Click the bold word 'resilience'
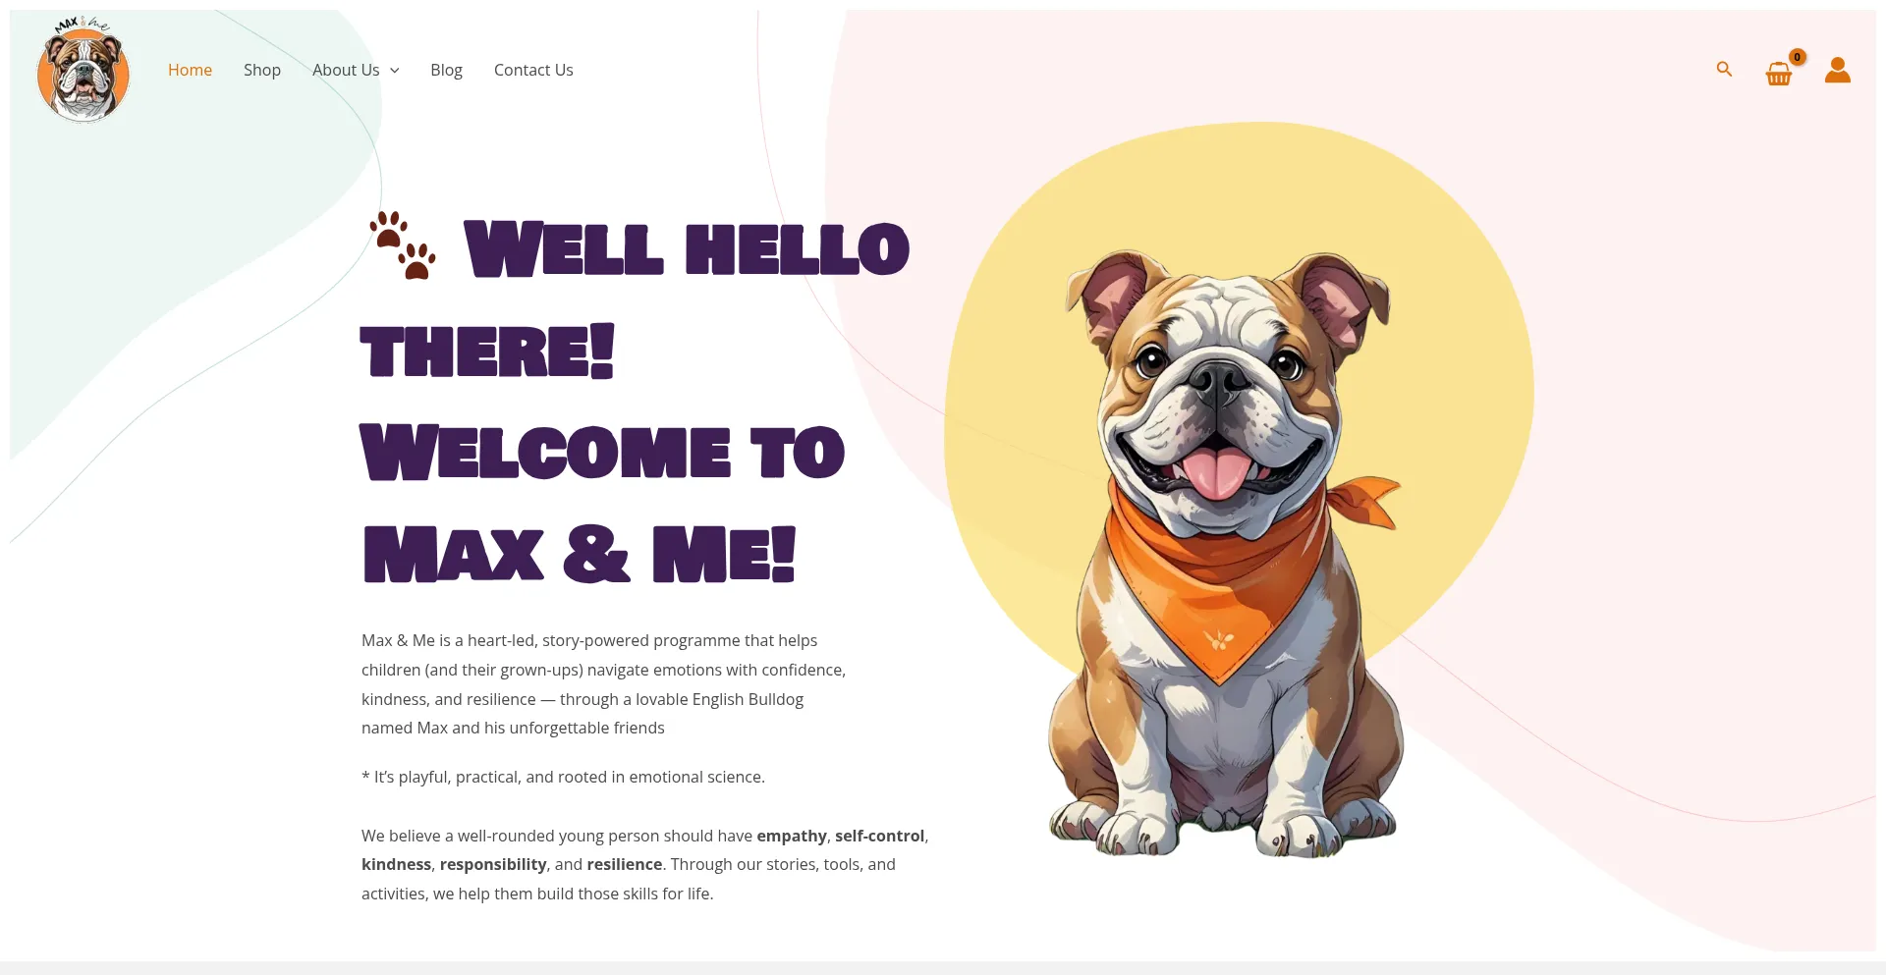1886x975 pixels. 625,864
